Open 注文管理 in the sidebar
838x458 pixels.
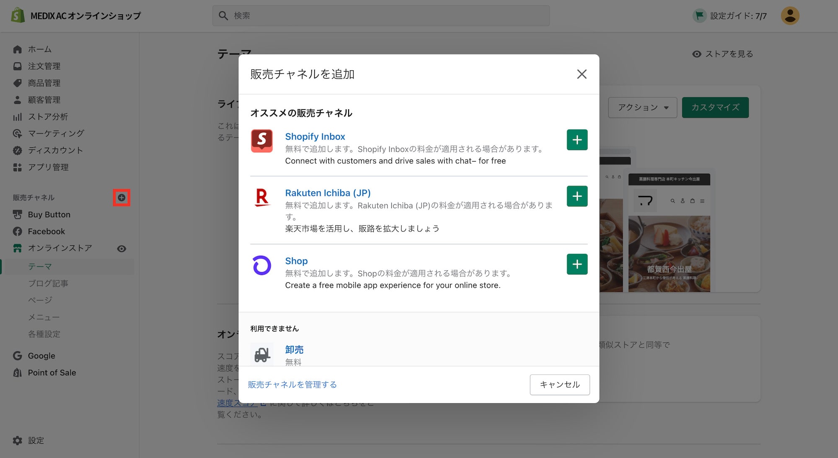tap(44, 66)
